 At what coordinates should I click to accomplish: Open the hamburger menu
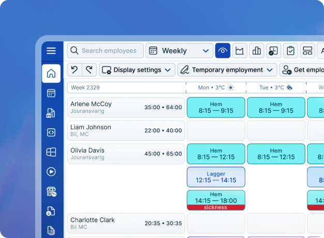tap(51, 51)
